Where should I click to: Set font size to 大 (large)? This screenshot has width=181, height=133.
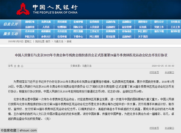[x=15, y=66]
